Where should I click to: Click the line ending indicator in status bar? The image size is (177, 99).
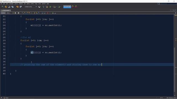(171, 98)
